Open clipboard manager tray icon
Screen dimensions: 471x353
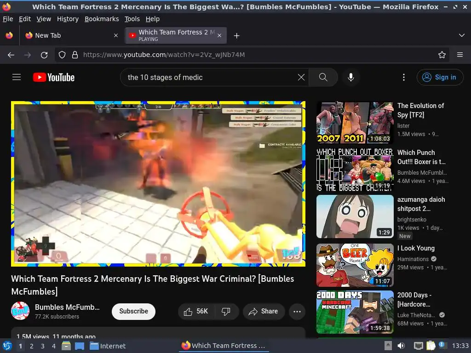point(431,346)
